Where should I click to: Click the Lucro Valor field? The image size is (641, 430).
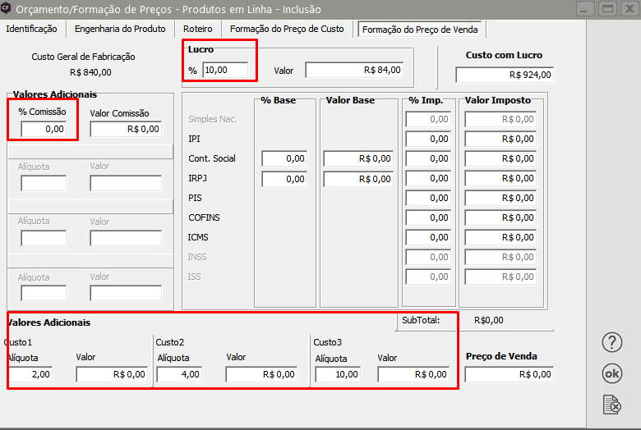click(x=354, y=71)
